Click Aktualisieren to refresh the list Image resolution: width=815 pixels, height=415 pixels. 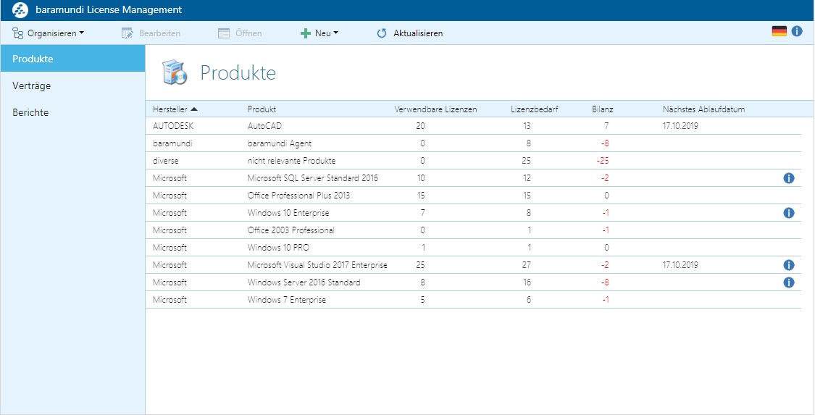point(409,33)
